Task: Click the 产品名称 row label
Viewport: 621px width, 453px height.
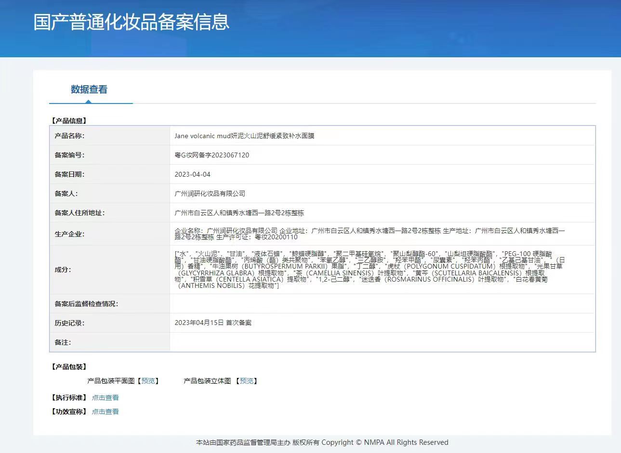Action: [x=69, y=136]
